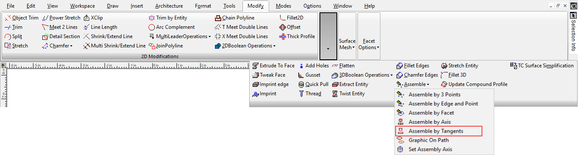Open the Architecture menu
The width and height of the screenshot is (578, 155).
[169, 6]
